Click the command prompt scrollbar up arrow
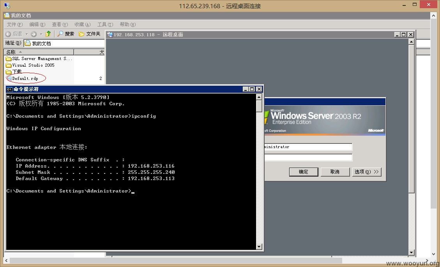Viewport: 440px width, 267px height. pos(259,97)
